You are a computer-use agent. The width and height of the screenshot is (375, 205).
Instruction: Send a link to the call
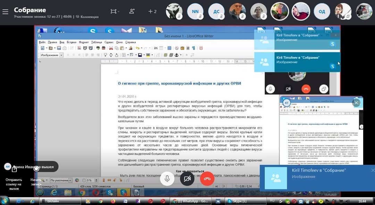tap(14, 178)
